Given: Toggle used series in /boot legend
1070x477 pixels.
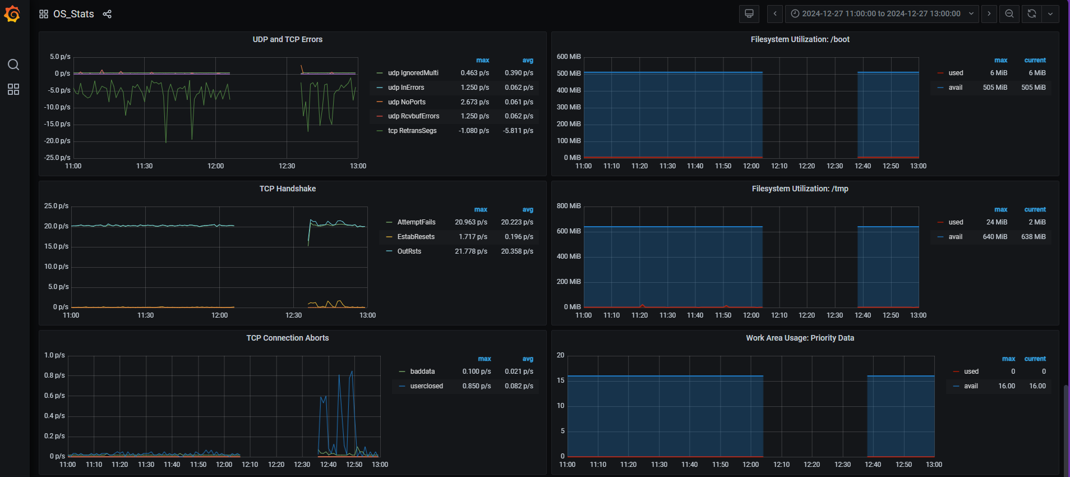Looking at the screenshot, I should pyautogui.click(x=956, y=73).
